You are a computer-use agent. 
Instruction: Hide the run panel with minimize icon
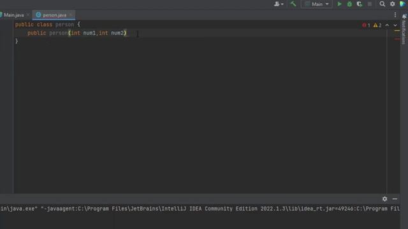[x=395, y=199]
